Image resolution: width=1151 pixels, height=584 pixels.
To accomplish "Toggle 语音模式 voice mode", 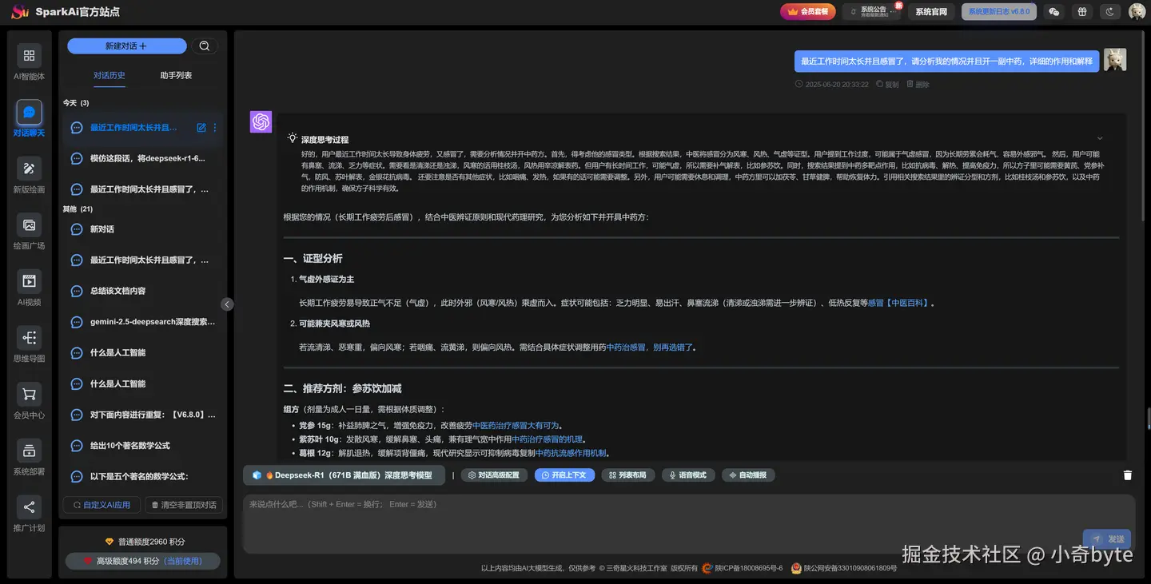I will click(688, 475).
